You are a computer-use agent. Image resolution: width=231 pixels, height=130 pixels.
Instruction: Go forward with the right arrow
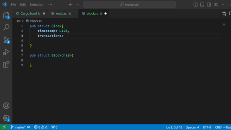(77, 5)
